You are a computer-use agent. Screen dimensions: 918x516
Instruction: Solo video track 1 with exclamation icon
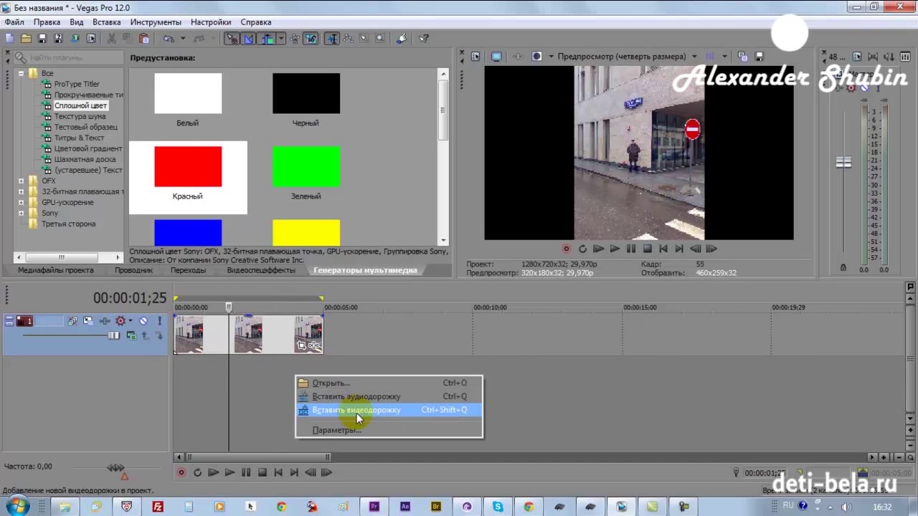point(159,321)
